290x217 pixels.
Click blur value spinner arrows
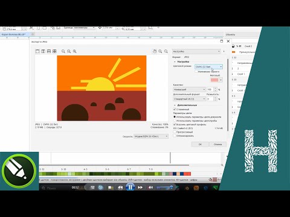215,99
